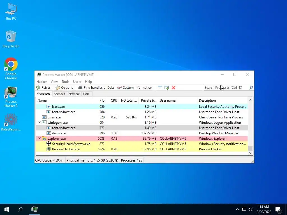This screenshot has height=215, width=287.
Task: Open the View menu
Action: [x=54, y=82]
